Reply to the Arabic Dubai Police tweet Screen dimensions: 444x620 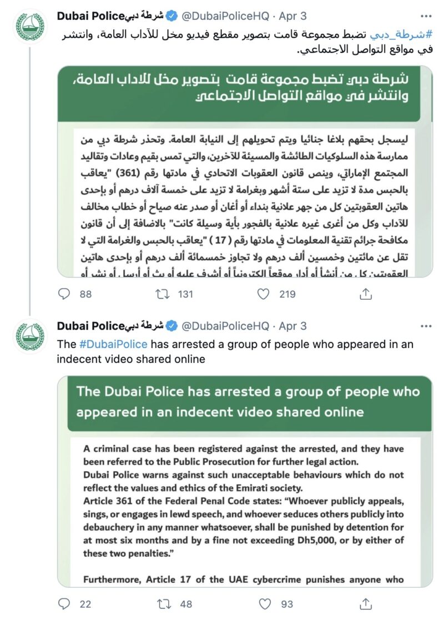65,294
